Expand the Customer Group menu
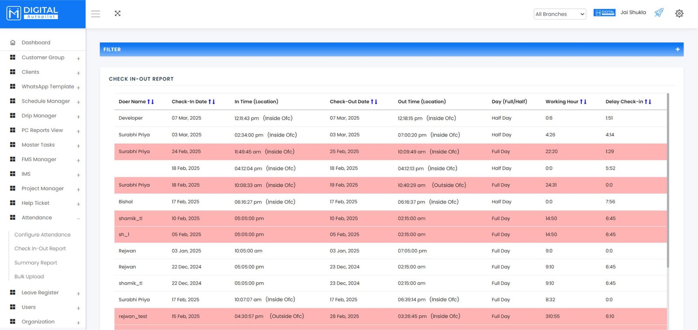Image resolution: width=698 pixels, height=330 pixels. [x=79, y=59]
